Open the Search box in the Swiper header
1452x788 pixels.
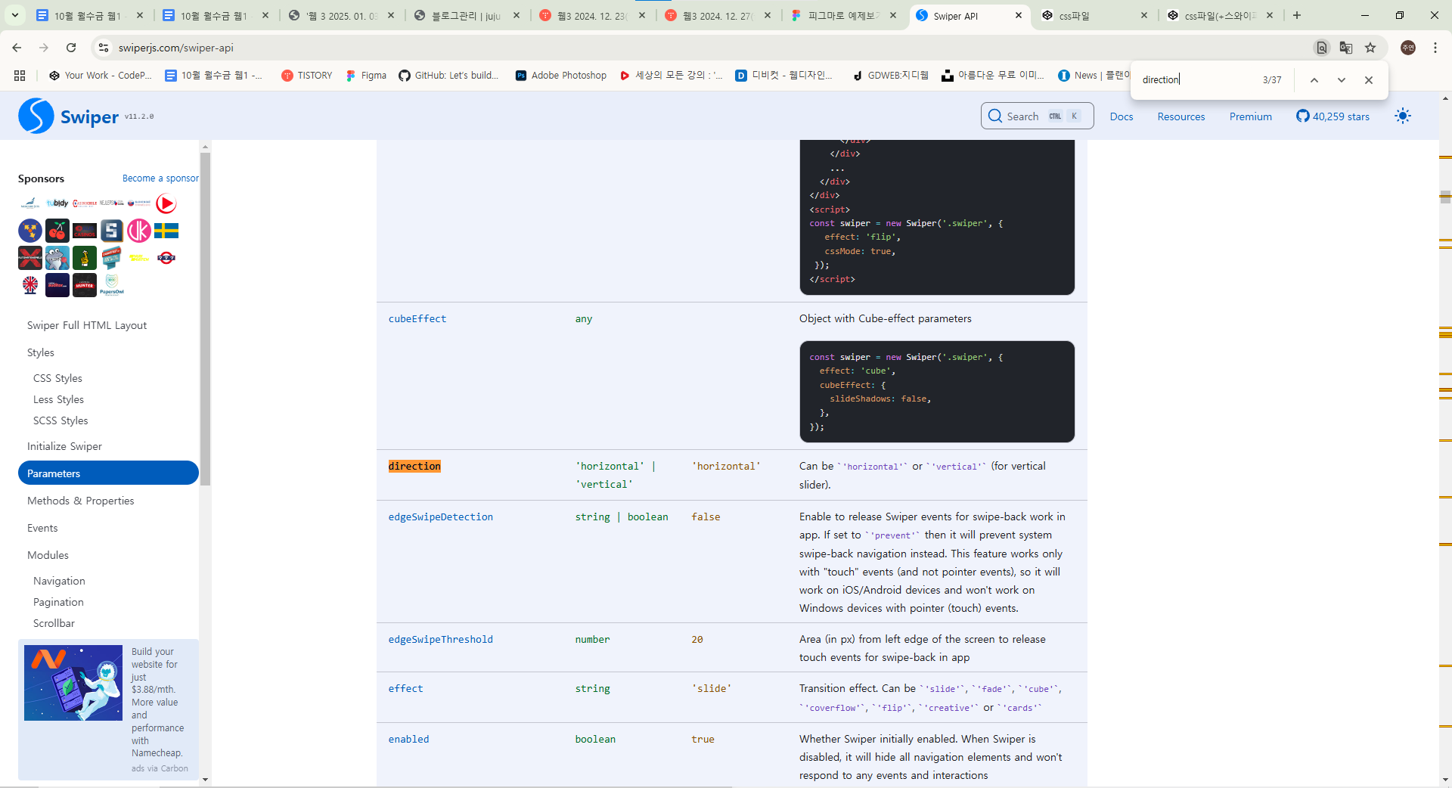pyautogui.click(x=1037, y=116)
